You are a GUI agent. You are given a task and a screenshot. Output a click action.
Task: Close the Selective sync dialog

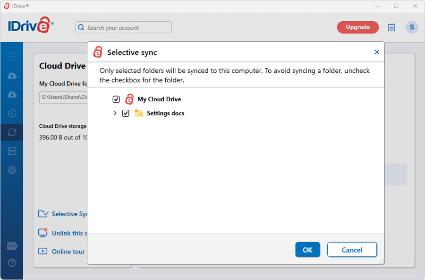point(377,52)
